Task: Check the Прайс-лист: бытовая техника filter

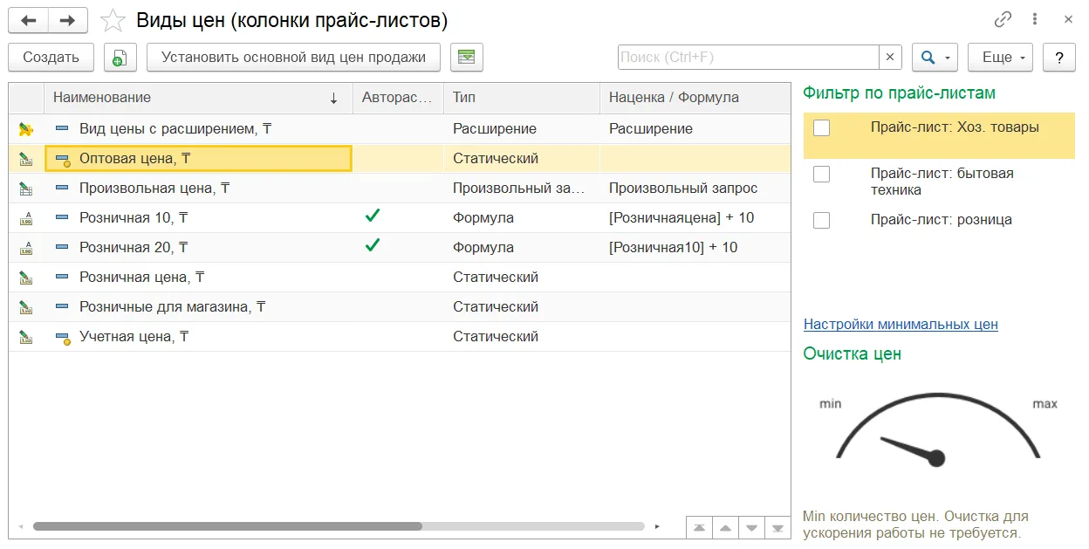Action: click(x=821, y=174)
